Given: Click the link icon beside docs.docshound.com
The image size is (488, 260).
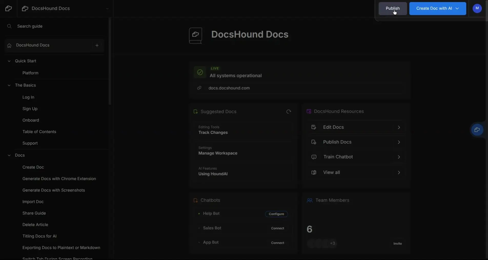Looking at the screenshot, I should point(199,88).
